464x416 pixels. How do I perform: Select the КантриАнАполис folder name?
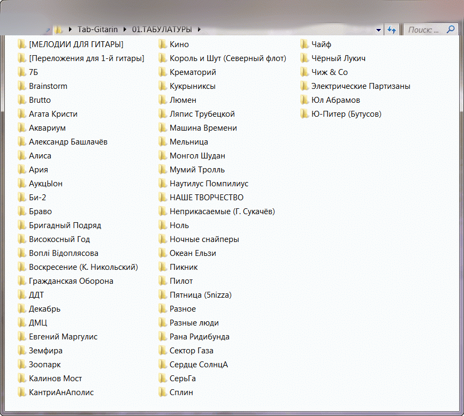click(x=61, y=392)
